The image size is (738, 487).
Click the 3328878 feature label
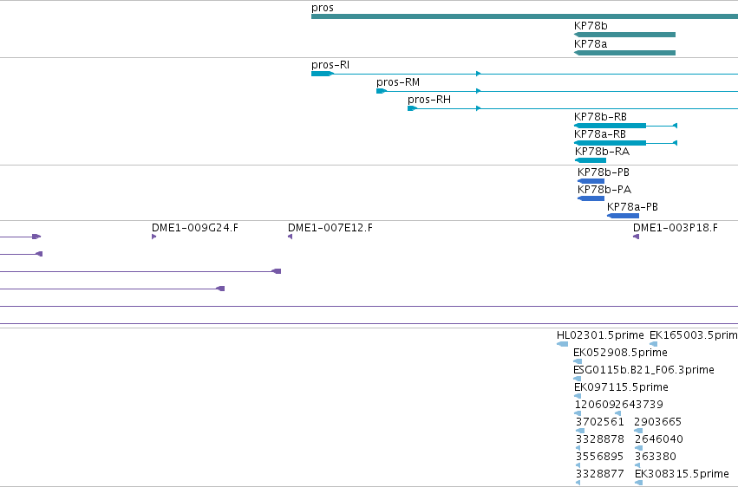(599, 439)
